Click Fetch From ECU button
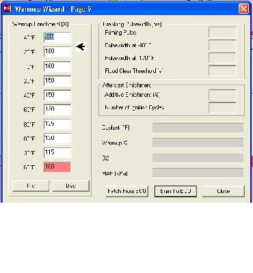This screenshot has width=253, height=273. [126, 191]
